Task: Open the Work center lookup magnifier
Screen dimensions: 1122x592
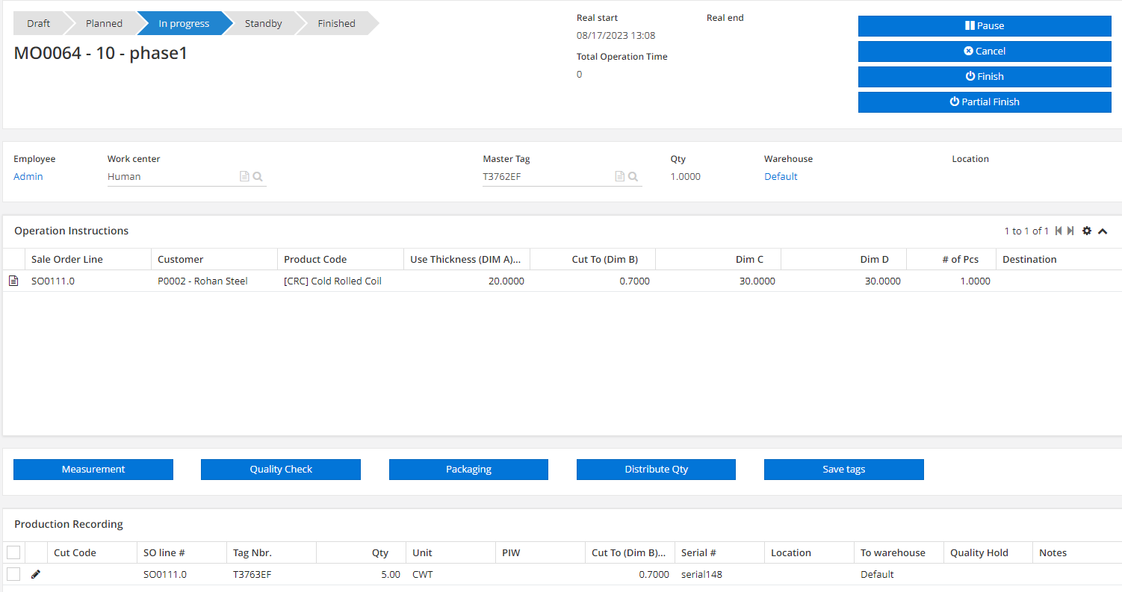Action: pos(257,175)
